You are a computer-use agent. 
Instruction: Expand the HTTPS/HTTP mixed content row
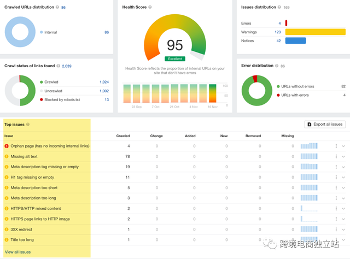point(343,208)
